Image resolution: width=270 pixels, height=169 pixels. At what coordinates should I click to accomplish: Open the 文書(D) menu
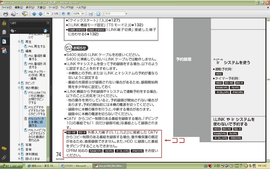click(41, 7)
